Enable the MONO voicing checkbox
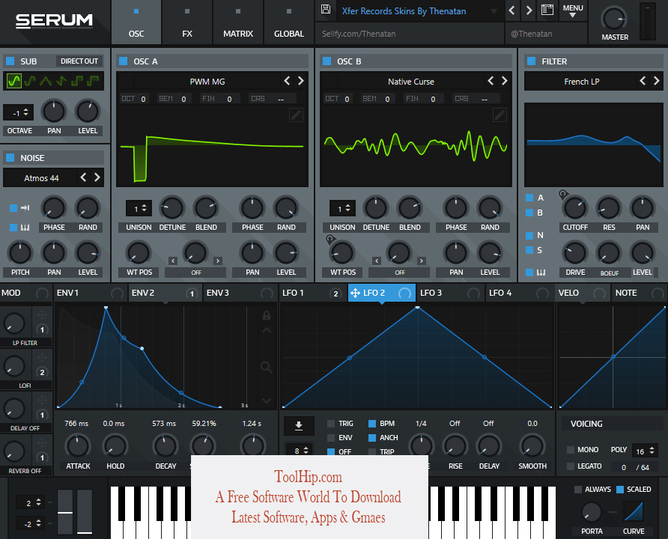The height and width of the screenshot is (539, 668). [571, 450]
